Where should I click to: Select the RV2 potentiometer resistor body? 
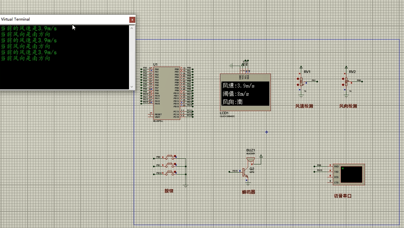tap(346, 82)
